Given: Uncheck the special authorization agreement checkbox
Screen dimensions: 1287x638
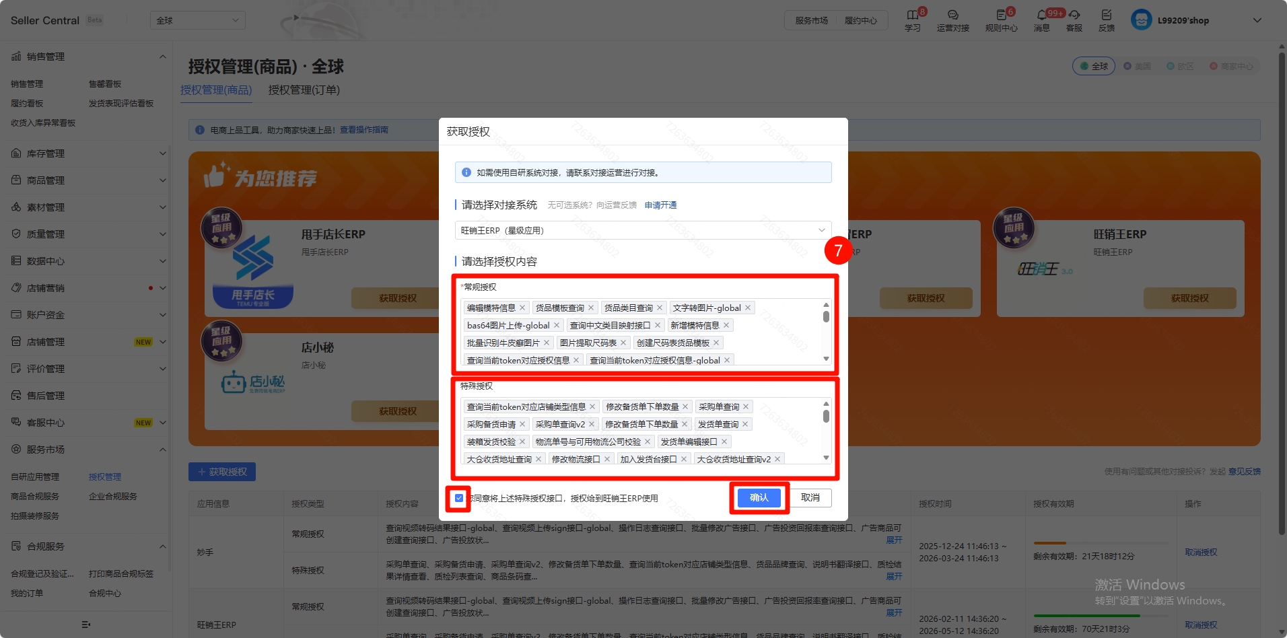Looking at the screenshot, I should [x=459, y=498].
